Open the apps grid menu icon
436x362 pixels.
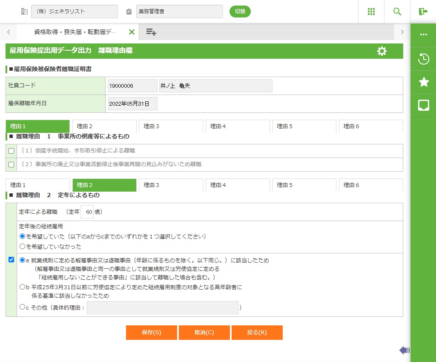pyautogui.click(x=371, y=11)
